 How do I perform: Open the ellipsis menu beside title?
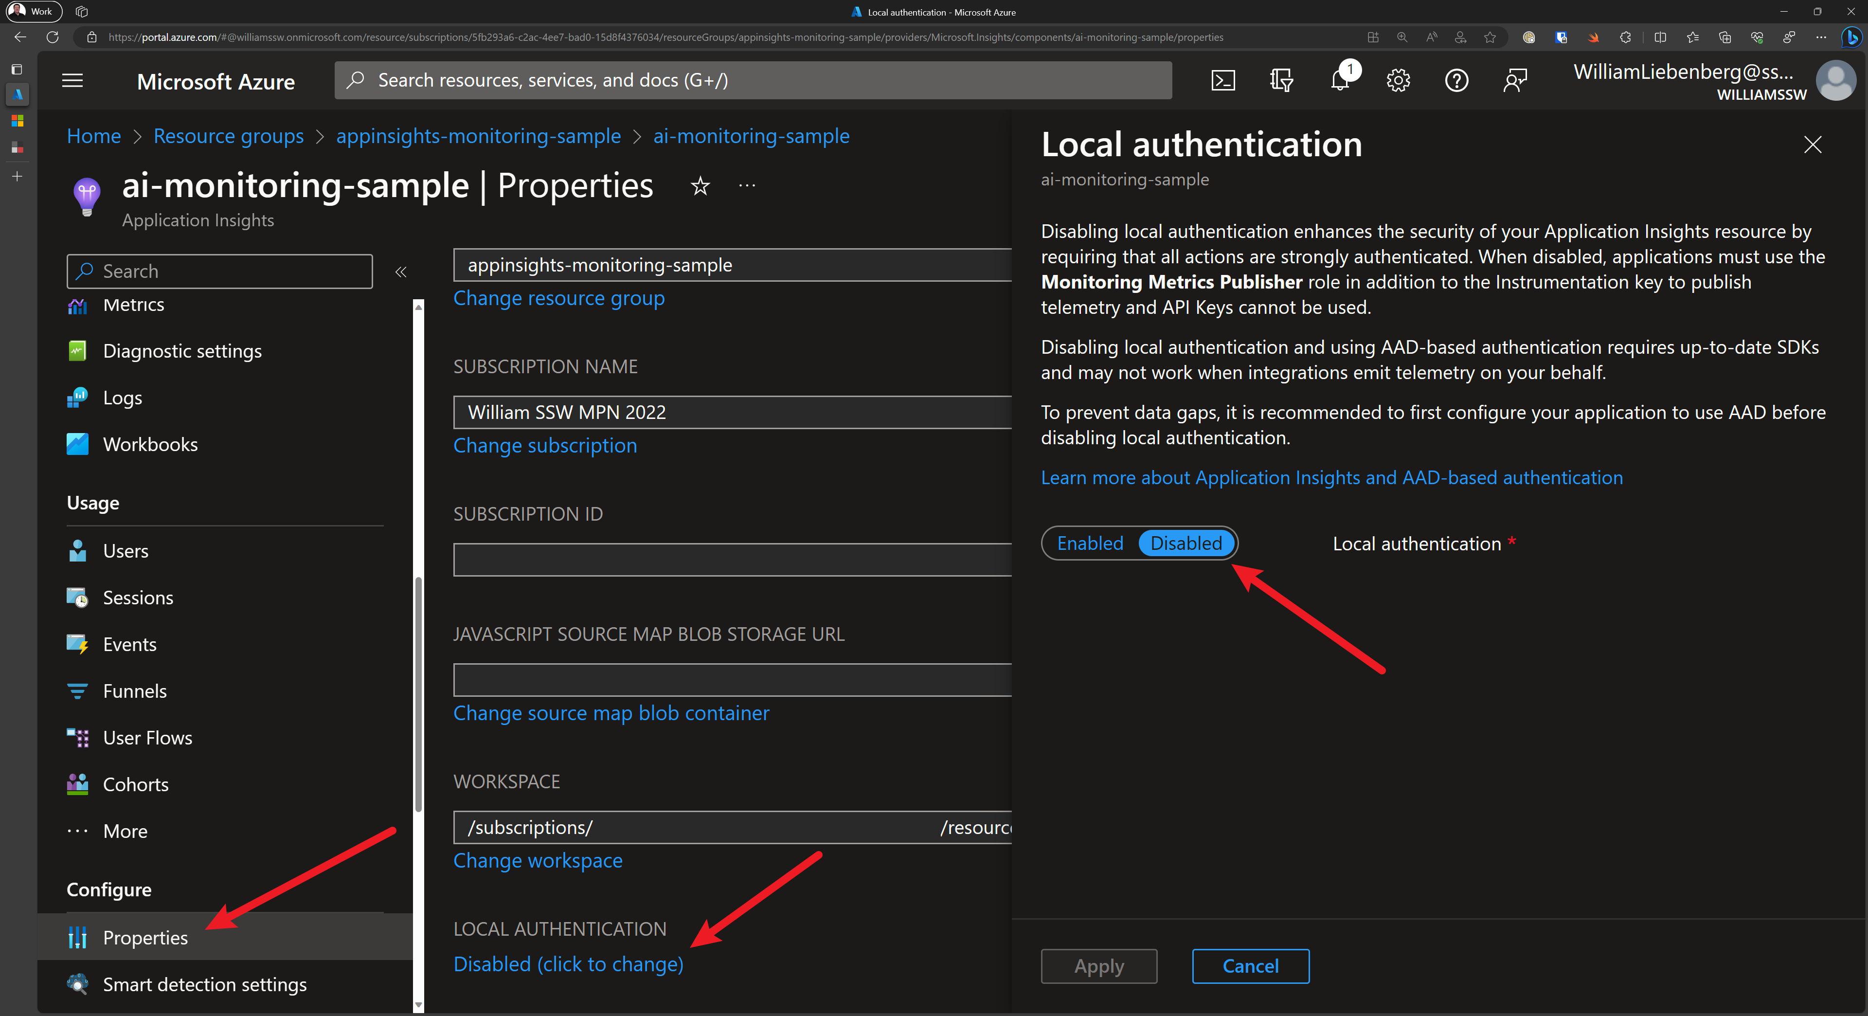[x=747, y=186]
